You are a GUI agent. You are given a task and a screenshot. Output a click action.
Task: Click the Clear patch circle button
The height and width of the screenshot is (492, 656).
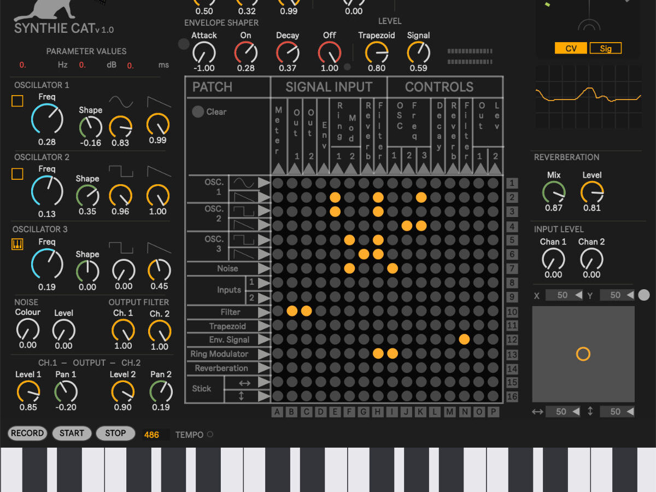198,112
